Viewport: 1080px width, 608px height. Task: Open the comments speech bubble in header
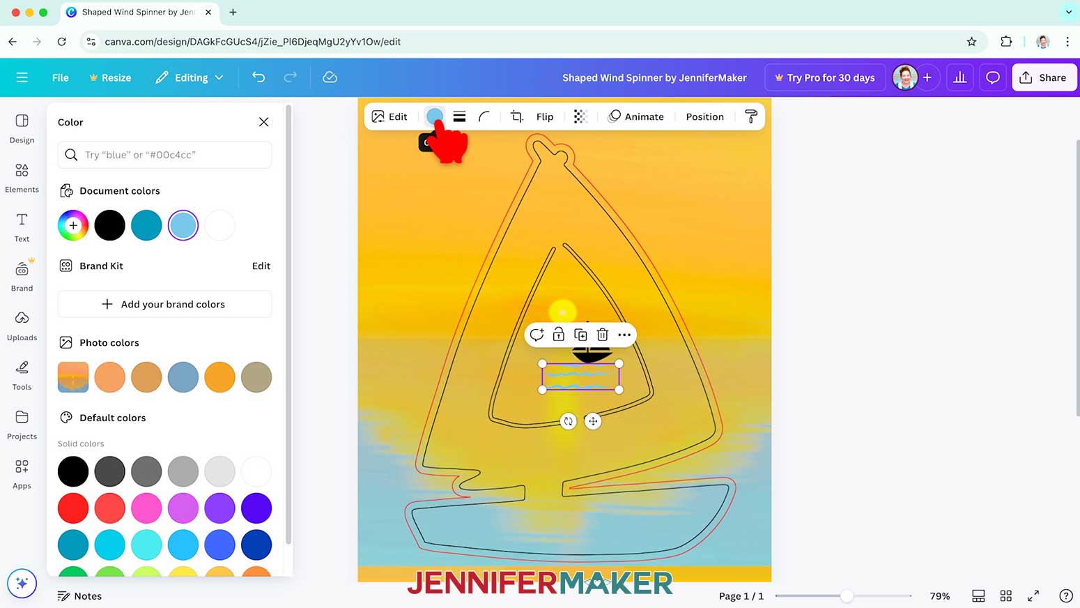993,77
